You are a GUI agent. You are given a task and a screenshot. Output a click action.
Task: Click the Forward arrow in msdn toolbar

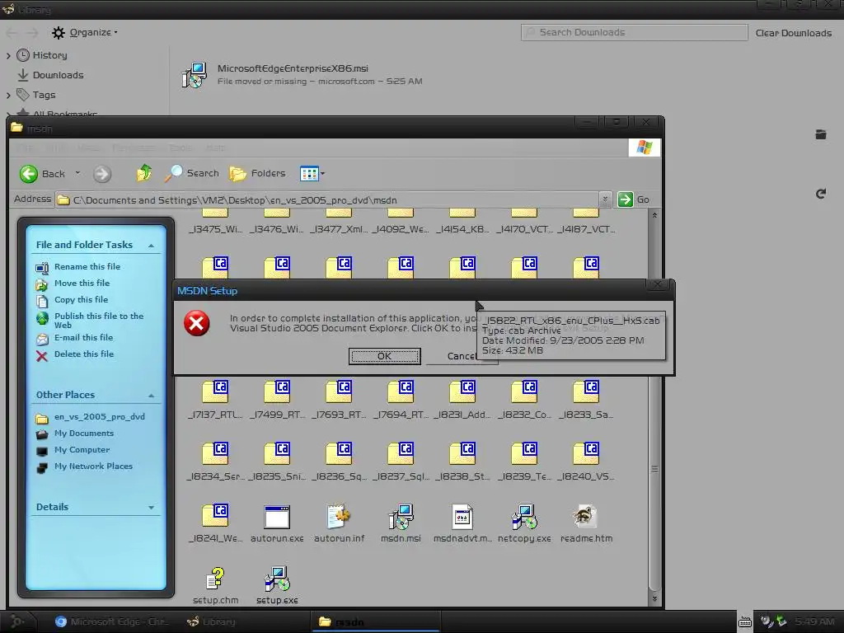101,174
